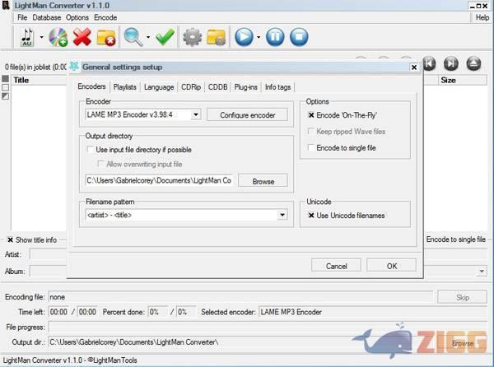This screenshot has height=367, width=494.
Task: Open the File menu
Action: 22,17
